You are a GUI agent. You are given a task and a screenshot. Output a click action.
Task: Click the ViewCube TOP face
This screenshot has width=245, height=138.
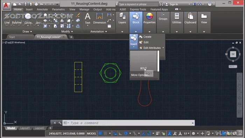[x=233, y=54]
